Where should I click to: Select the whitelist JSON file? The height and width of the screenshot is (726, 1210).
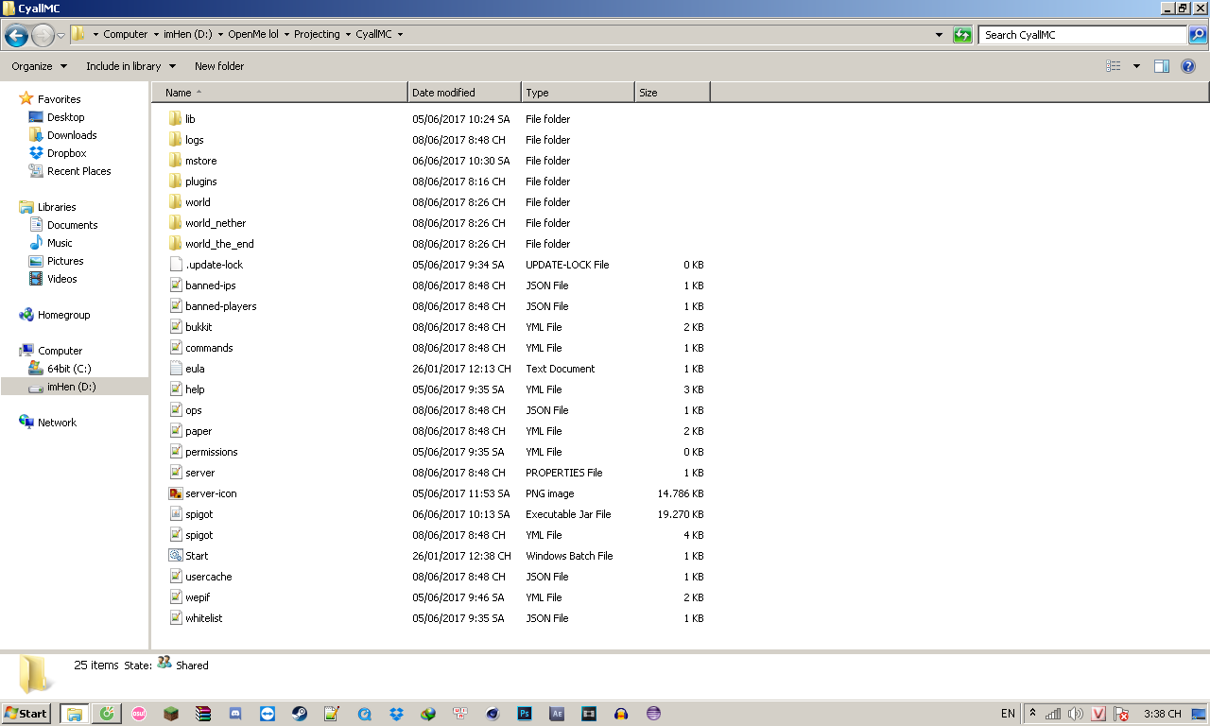coord(196,618)
